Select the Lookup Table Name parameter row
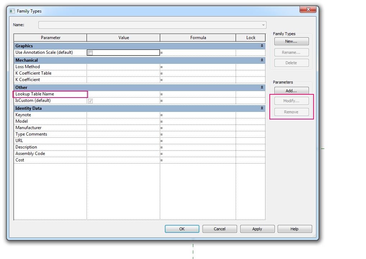 (50, 94)
